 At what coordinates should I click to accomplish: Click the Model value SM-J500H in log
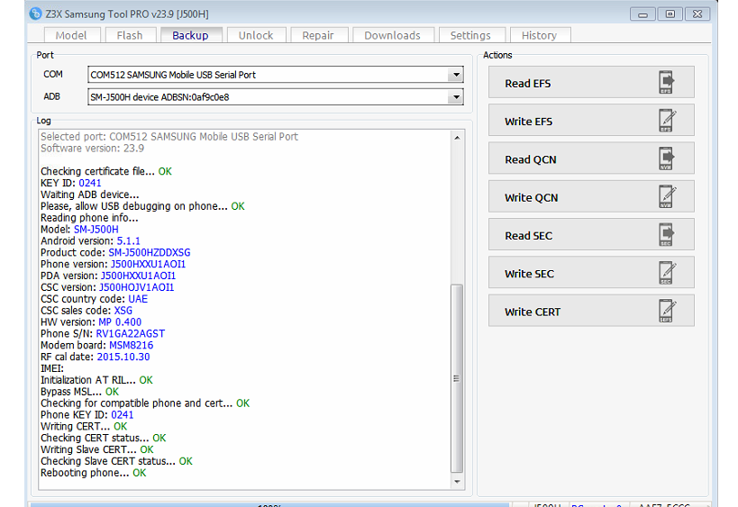[x=96, y=229]
